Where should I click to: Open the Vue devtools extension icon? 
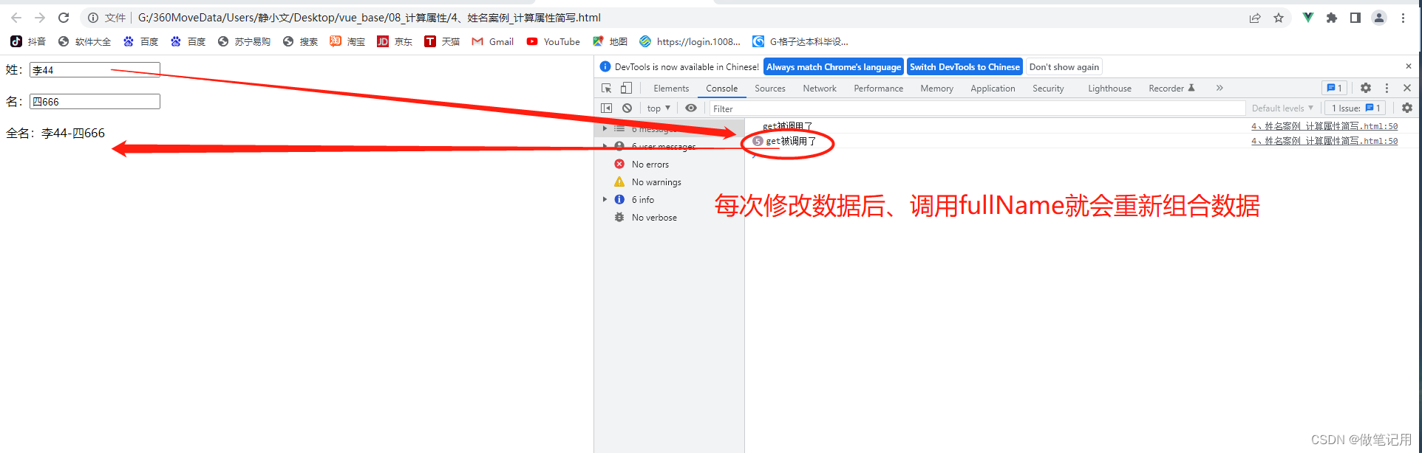click(x=1308, y=18)
